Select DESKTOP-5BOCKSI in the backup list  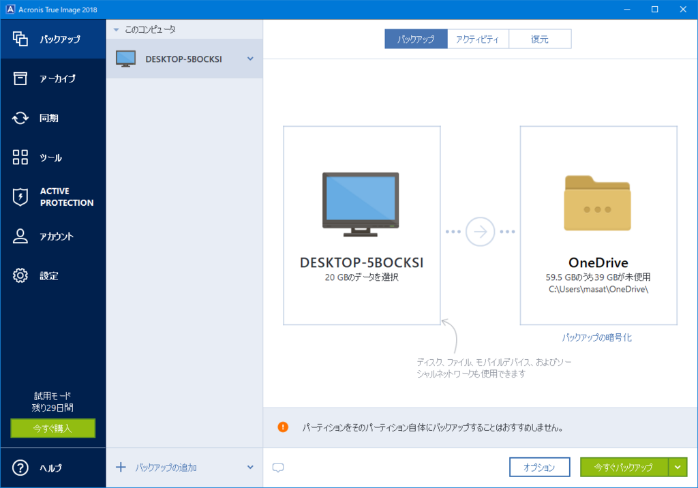184,59
